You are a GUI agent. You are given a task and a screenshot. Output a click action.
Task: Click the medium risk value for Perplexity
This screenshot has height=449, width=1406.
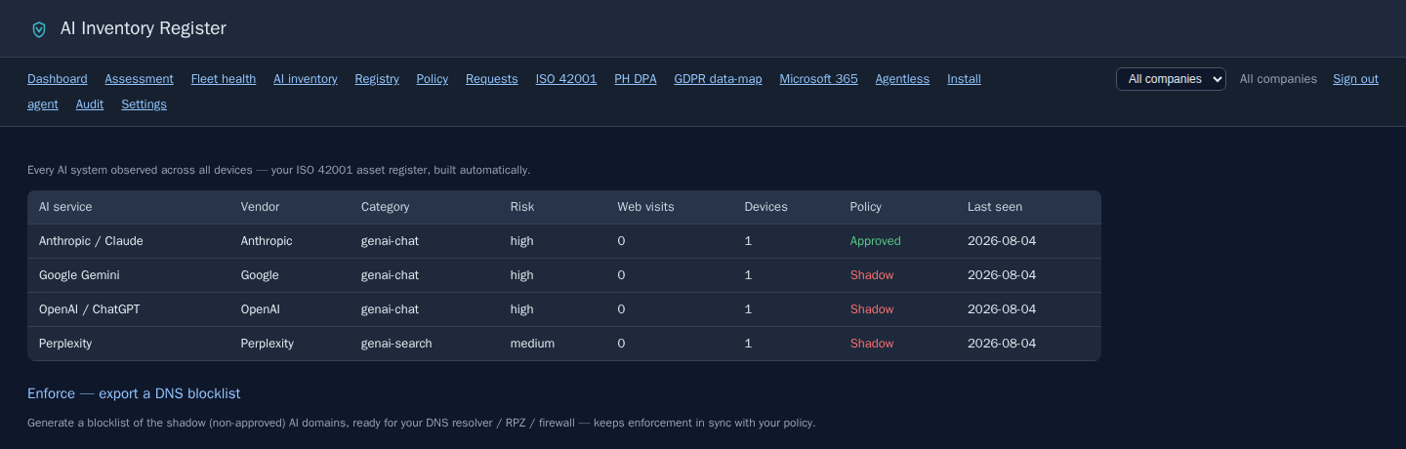tap(532, 344)
